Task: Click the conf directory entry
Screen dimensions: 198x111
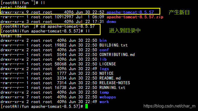Action: (x=104, y=50)
